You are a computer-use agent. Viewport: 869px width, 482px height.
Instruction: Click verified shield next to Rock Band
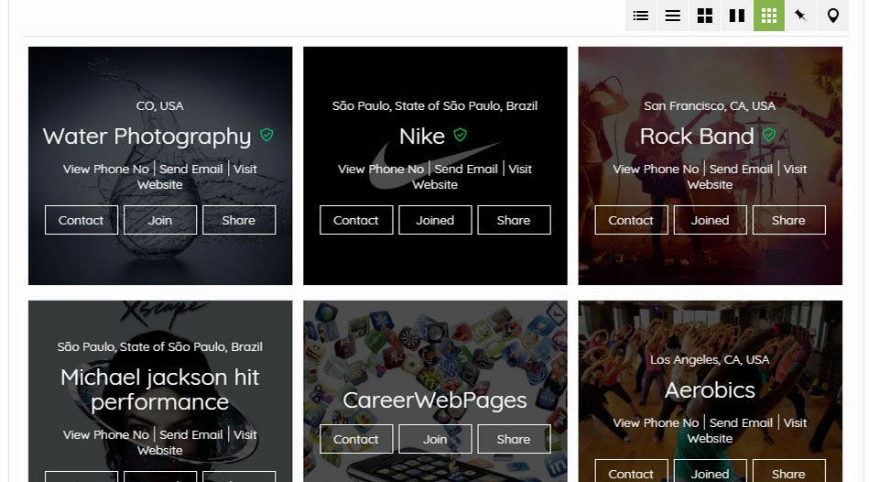769,136
